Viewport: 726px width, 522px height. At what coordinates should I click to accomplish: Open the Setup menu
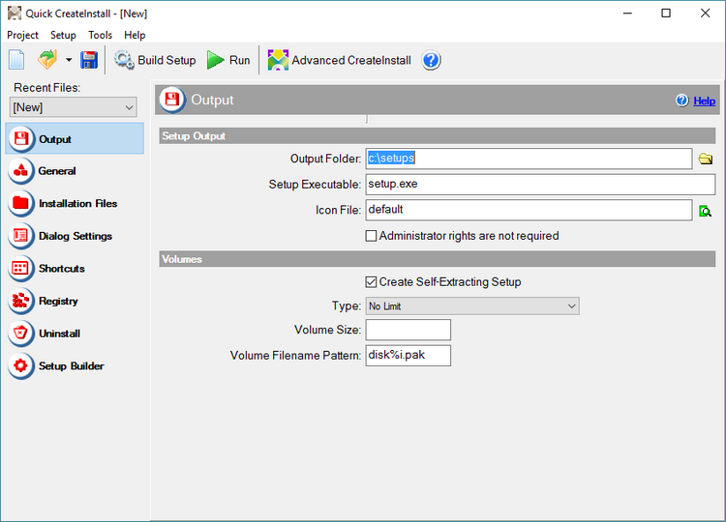(x=63, y=35)
